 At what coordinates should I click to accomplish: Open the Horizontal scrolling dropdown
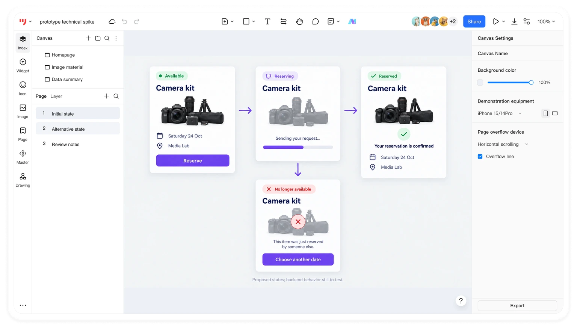[503, 144]
